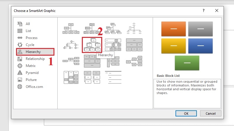The width and height of the screenshot is (234, 131).
Task: Select the Horizontal Labeled Hierarchy layout
Action: click(x=71, y=77)
